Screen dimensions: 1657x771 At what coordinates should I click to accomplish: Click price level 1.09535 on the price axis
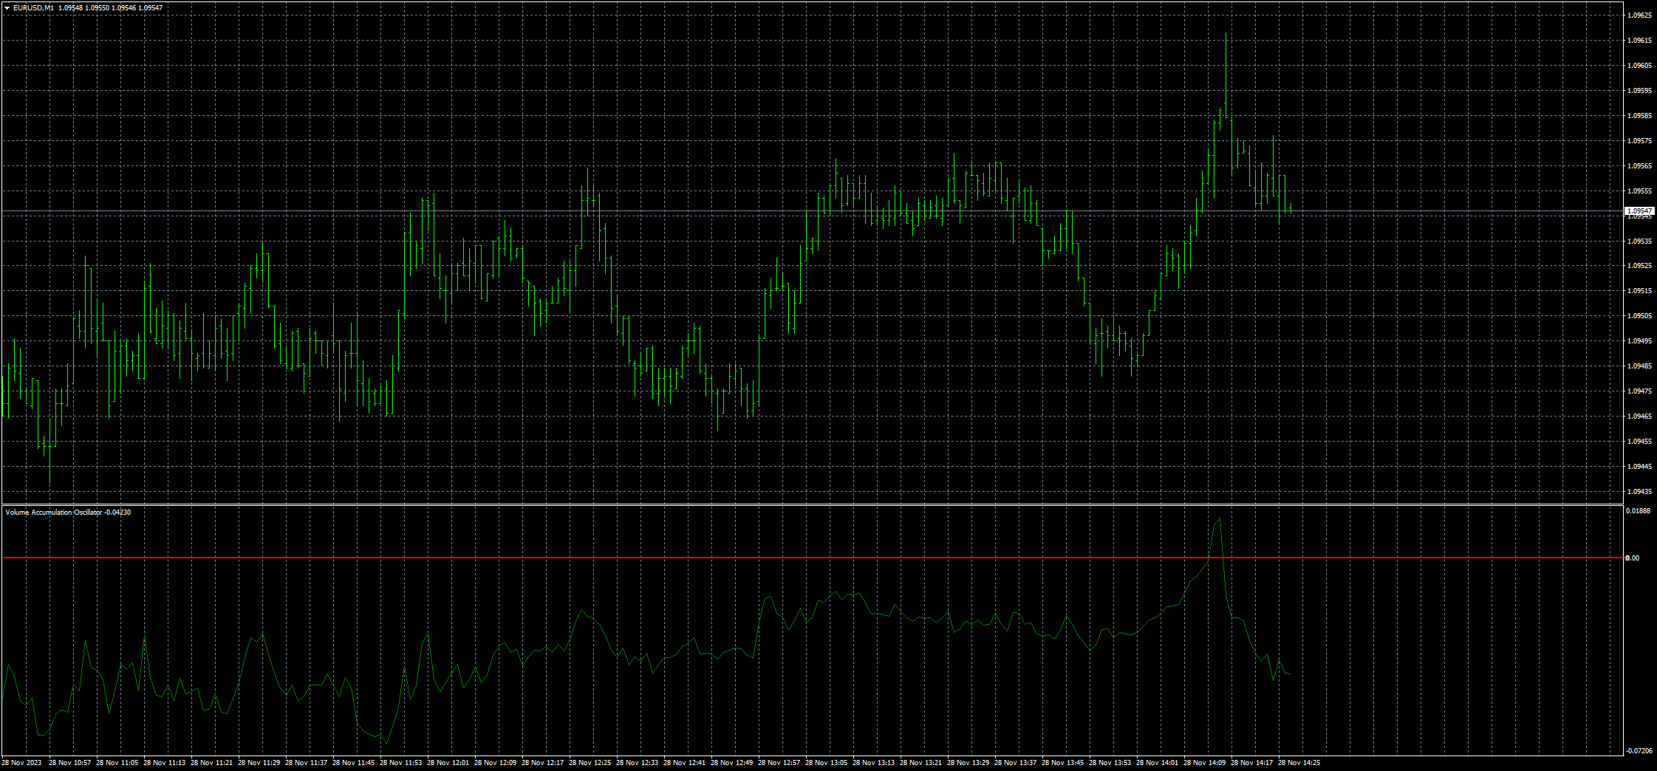point(1639,241)
